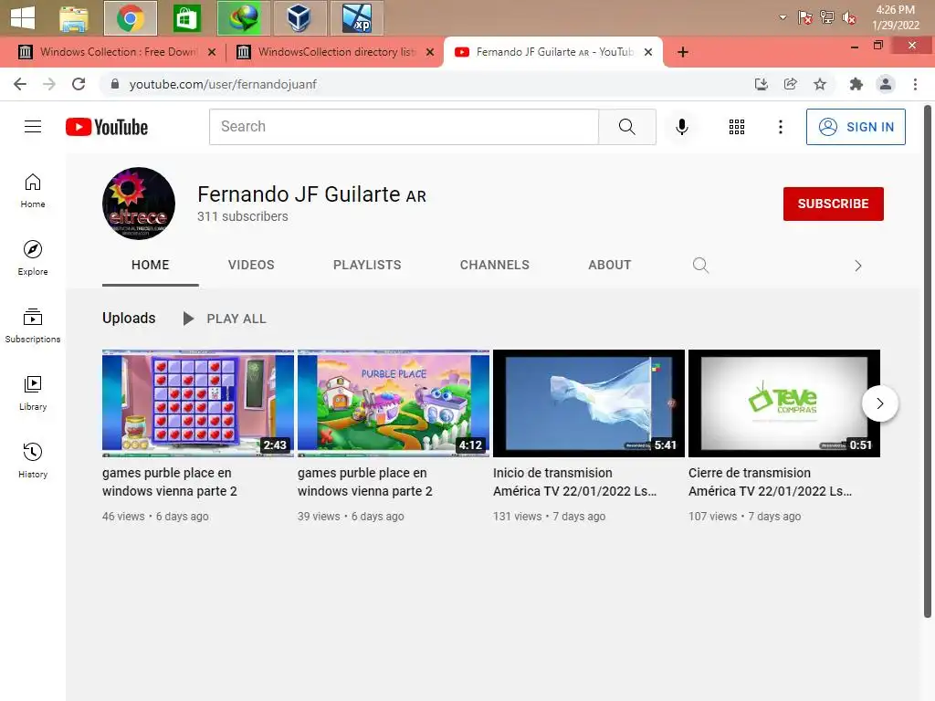Viewport: 935px width, 701px height.
Task: Open the YouTube apps grid
Action: (x=737, y=126)
